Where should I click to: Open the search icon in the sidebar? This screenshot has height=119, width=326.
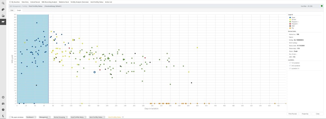(3, 3)
